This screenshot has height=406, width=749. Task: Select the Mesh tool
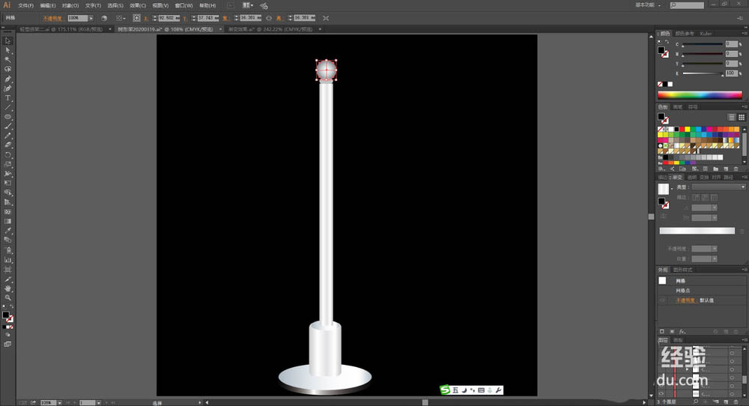coord(7,211)
